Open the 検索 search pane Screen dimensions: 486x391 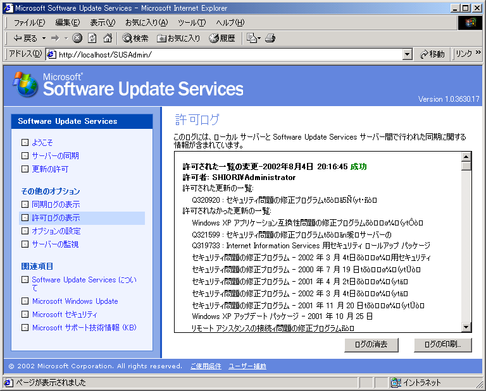(x=135, y=38)
